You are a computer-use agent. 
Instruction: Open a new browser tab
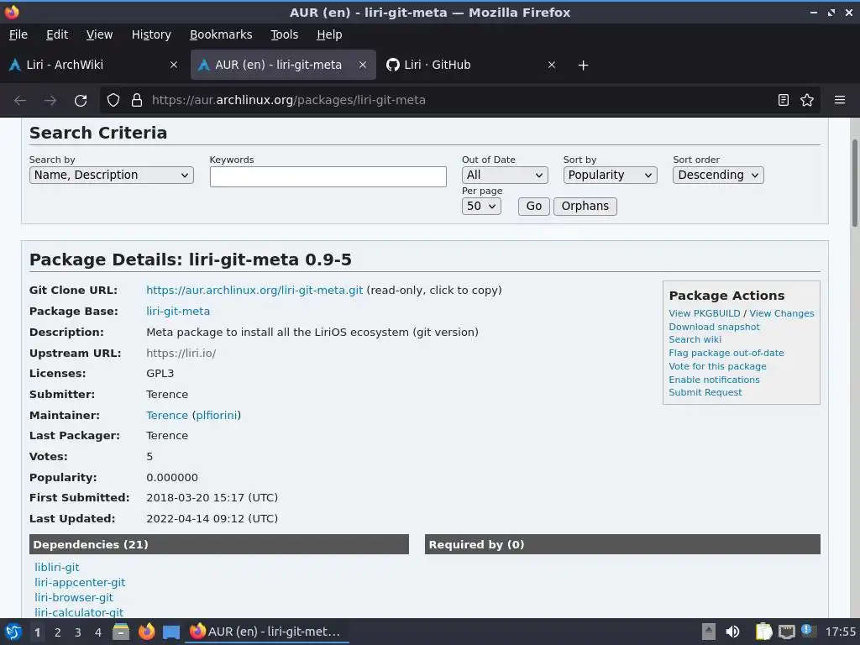point(583,66)
